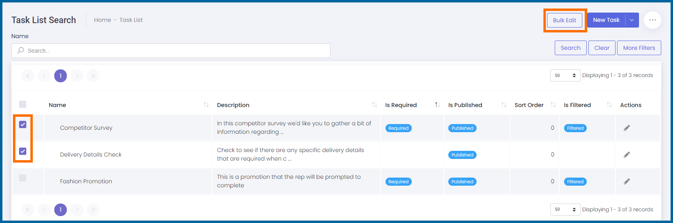Click the Bulk Edit button
673x223 pixels.
pos(564,20)
